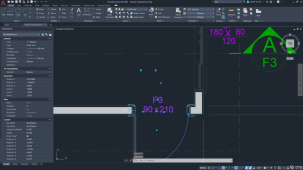Viewport: 303px width, 170px height.
Task: Expand the Modify panel flyout
Action: (55, 21)
